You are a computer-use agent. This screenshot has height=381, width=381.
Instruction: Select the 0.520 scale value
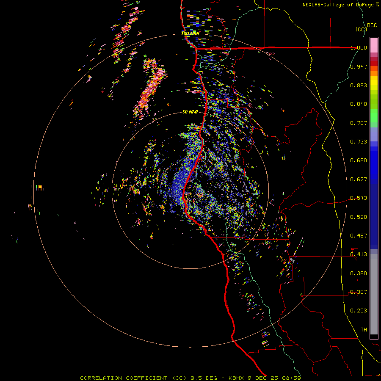[x=359, y=217]
